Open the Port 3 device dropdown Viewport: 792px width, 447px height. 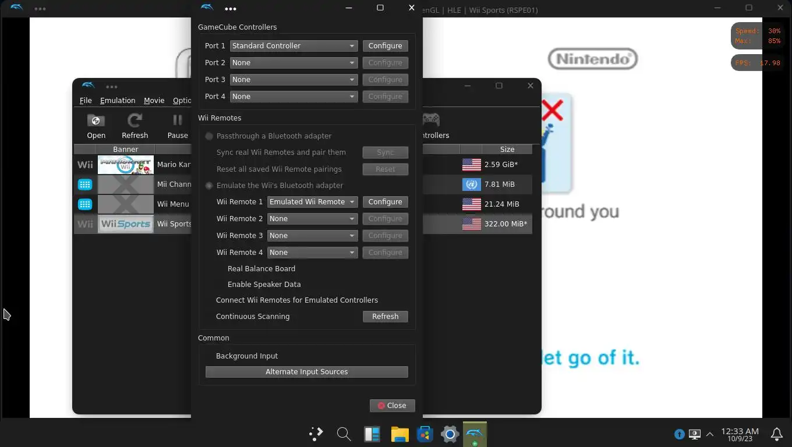294,80
